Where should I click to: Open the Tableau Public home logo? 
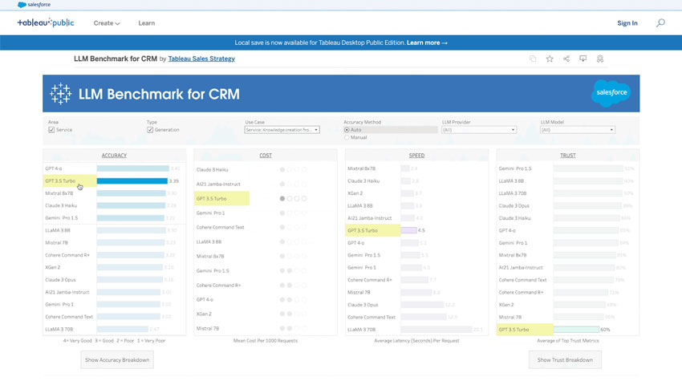click(x=46, y=22)
